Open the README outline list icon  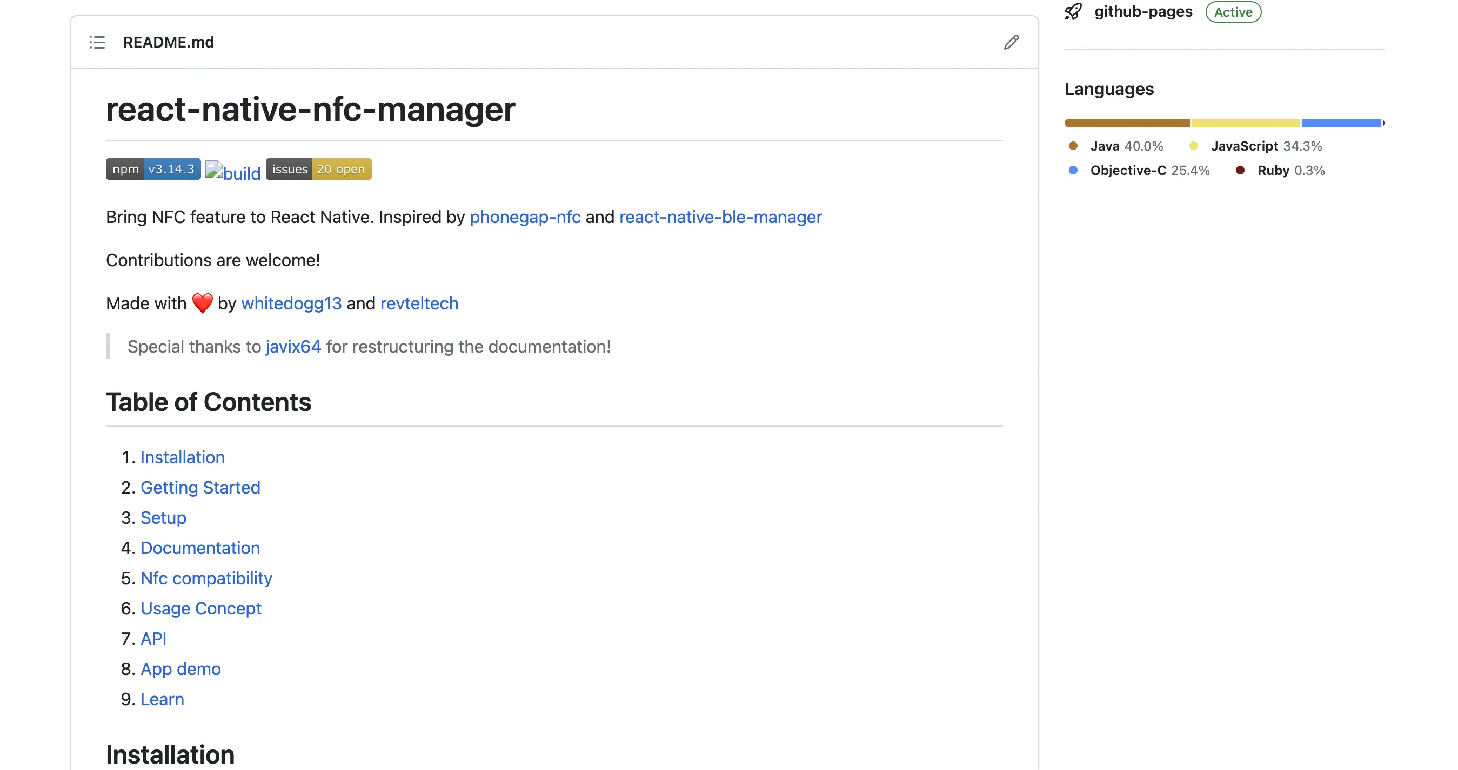(x=97, y=43)
